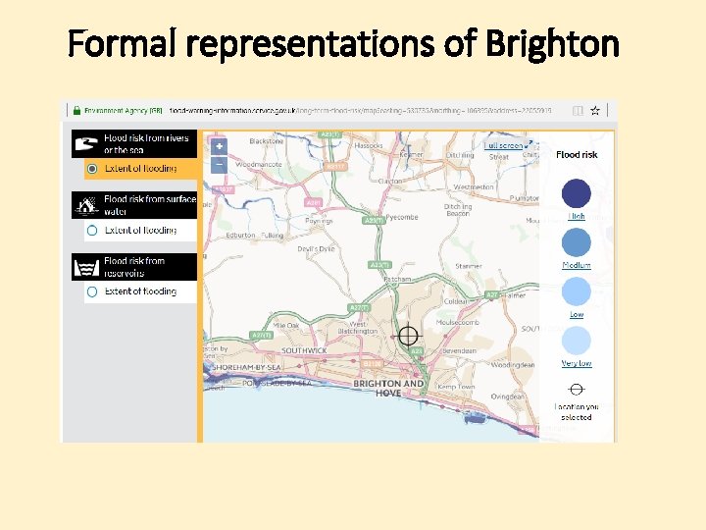Image resolution: width=706 pixels, height=530 pixels.
Task: Bookmark the page with the star icon
Action: 595,110
